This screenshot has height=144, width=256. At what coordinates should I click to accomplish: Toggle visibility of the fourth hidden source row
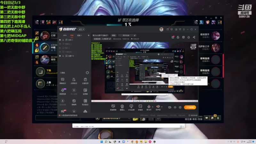click(x=60, y=52)
